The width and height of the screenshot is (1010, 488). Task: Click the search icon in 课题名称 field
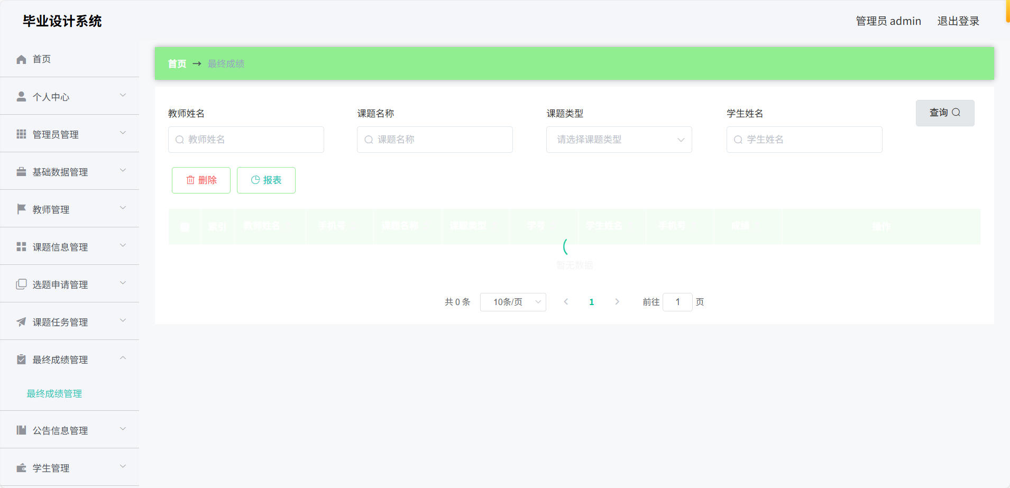(x=369, y=140)
